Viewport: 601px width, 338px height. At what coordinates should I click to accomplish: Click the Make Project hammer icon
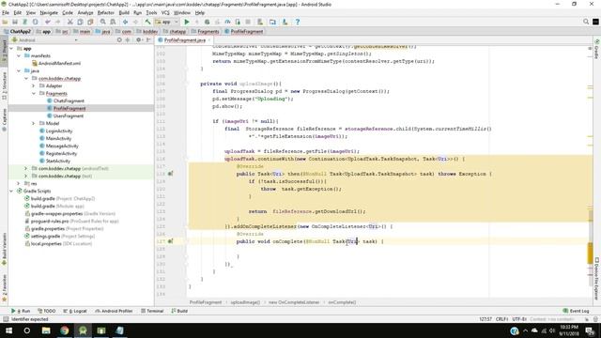coord(147,22)
